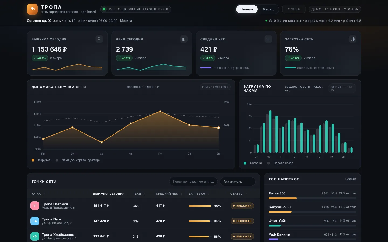Click the trend arrow in +6.2% badge

point(120,58)
